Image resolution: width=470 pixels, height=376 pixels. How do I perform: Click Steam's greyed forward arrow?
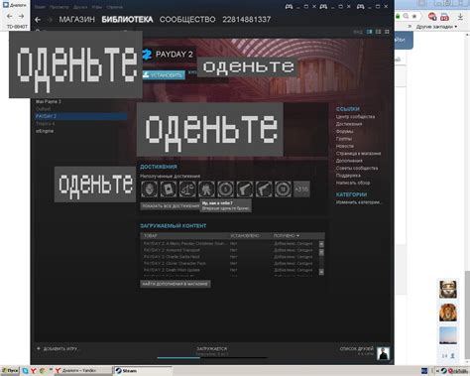coord(50,20)
